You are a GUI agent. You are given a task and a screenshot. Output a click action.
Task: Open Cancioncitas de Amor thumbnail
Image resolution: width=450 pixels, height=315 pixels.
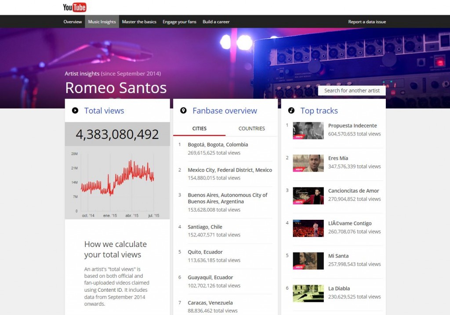[x=308, y=196]
